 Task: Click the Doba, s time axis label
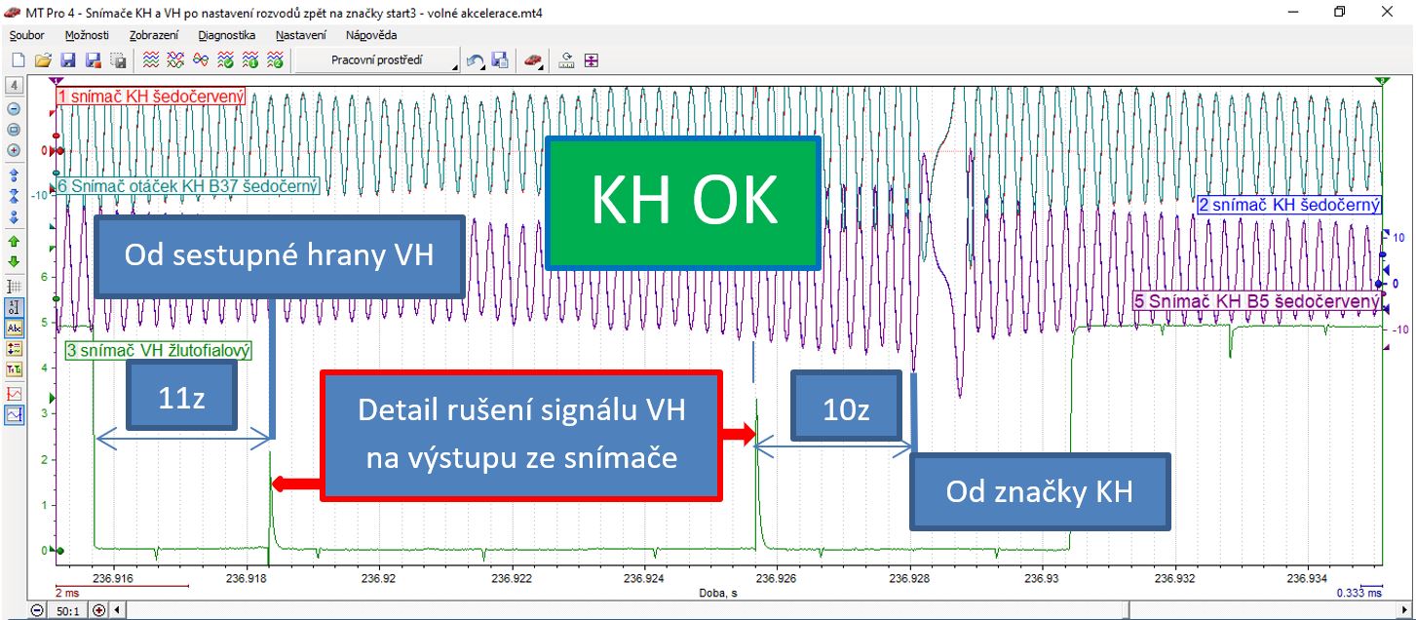(x=718, y=592)
